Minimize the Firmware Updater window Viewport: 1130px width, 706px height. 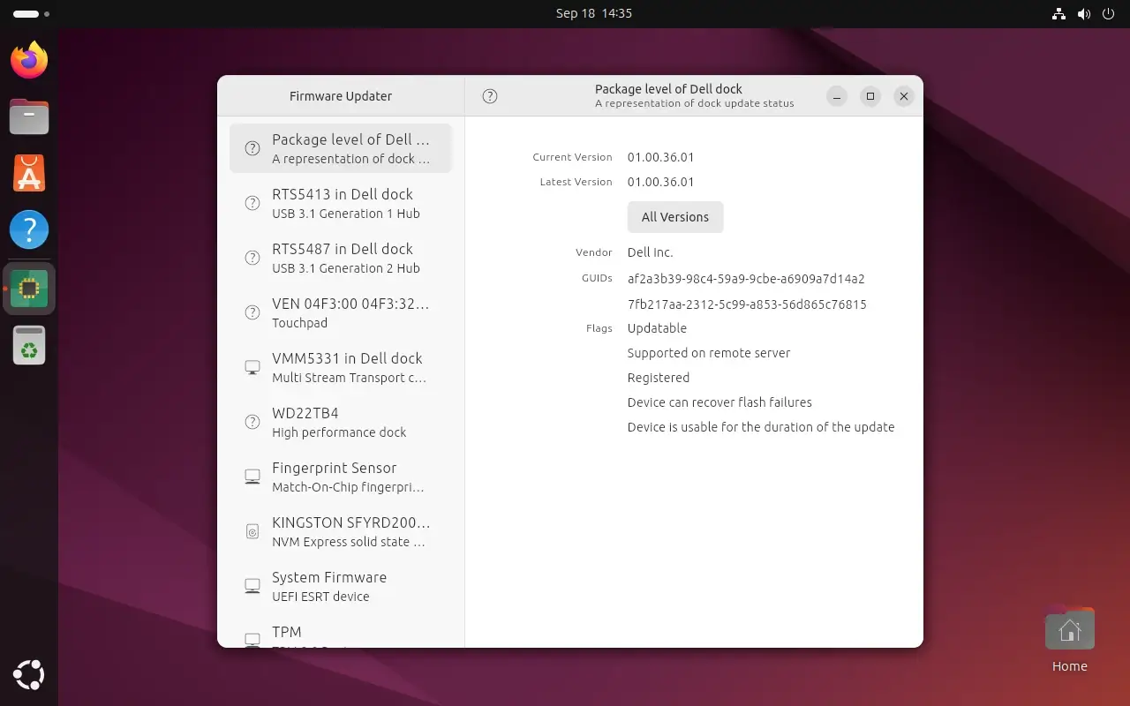coord(837,96)
